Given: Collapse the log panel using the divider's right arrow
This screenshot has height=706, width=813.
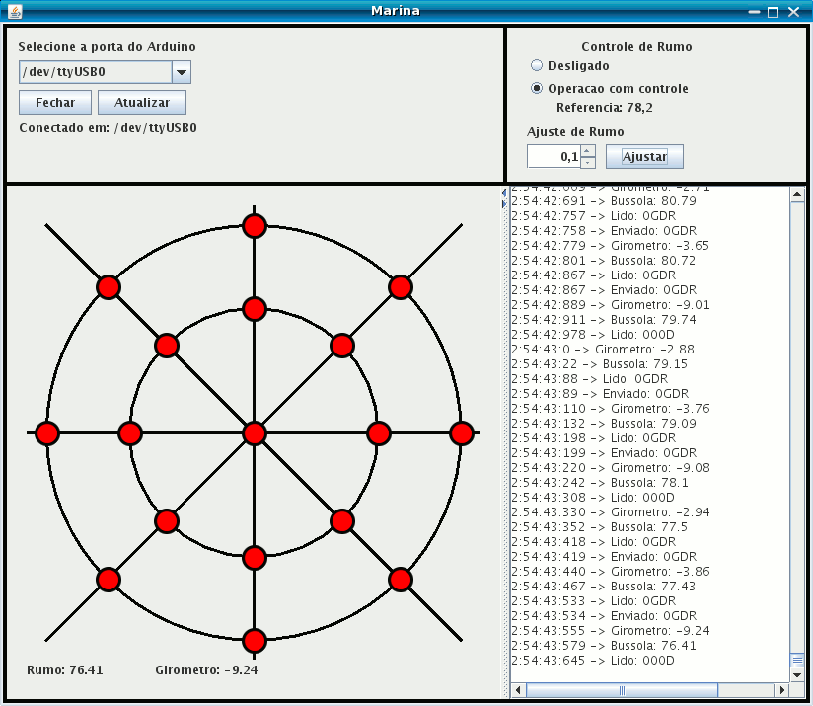Looking at the screenshot, I should [x=504, y=203].
